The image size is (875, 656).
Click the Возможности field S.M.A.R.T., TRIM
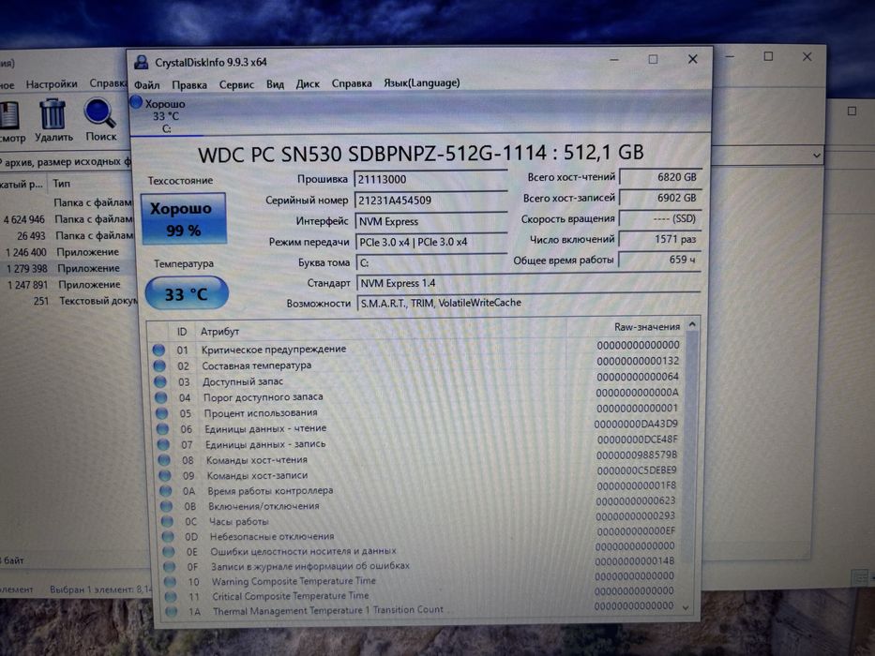point(529,303)
